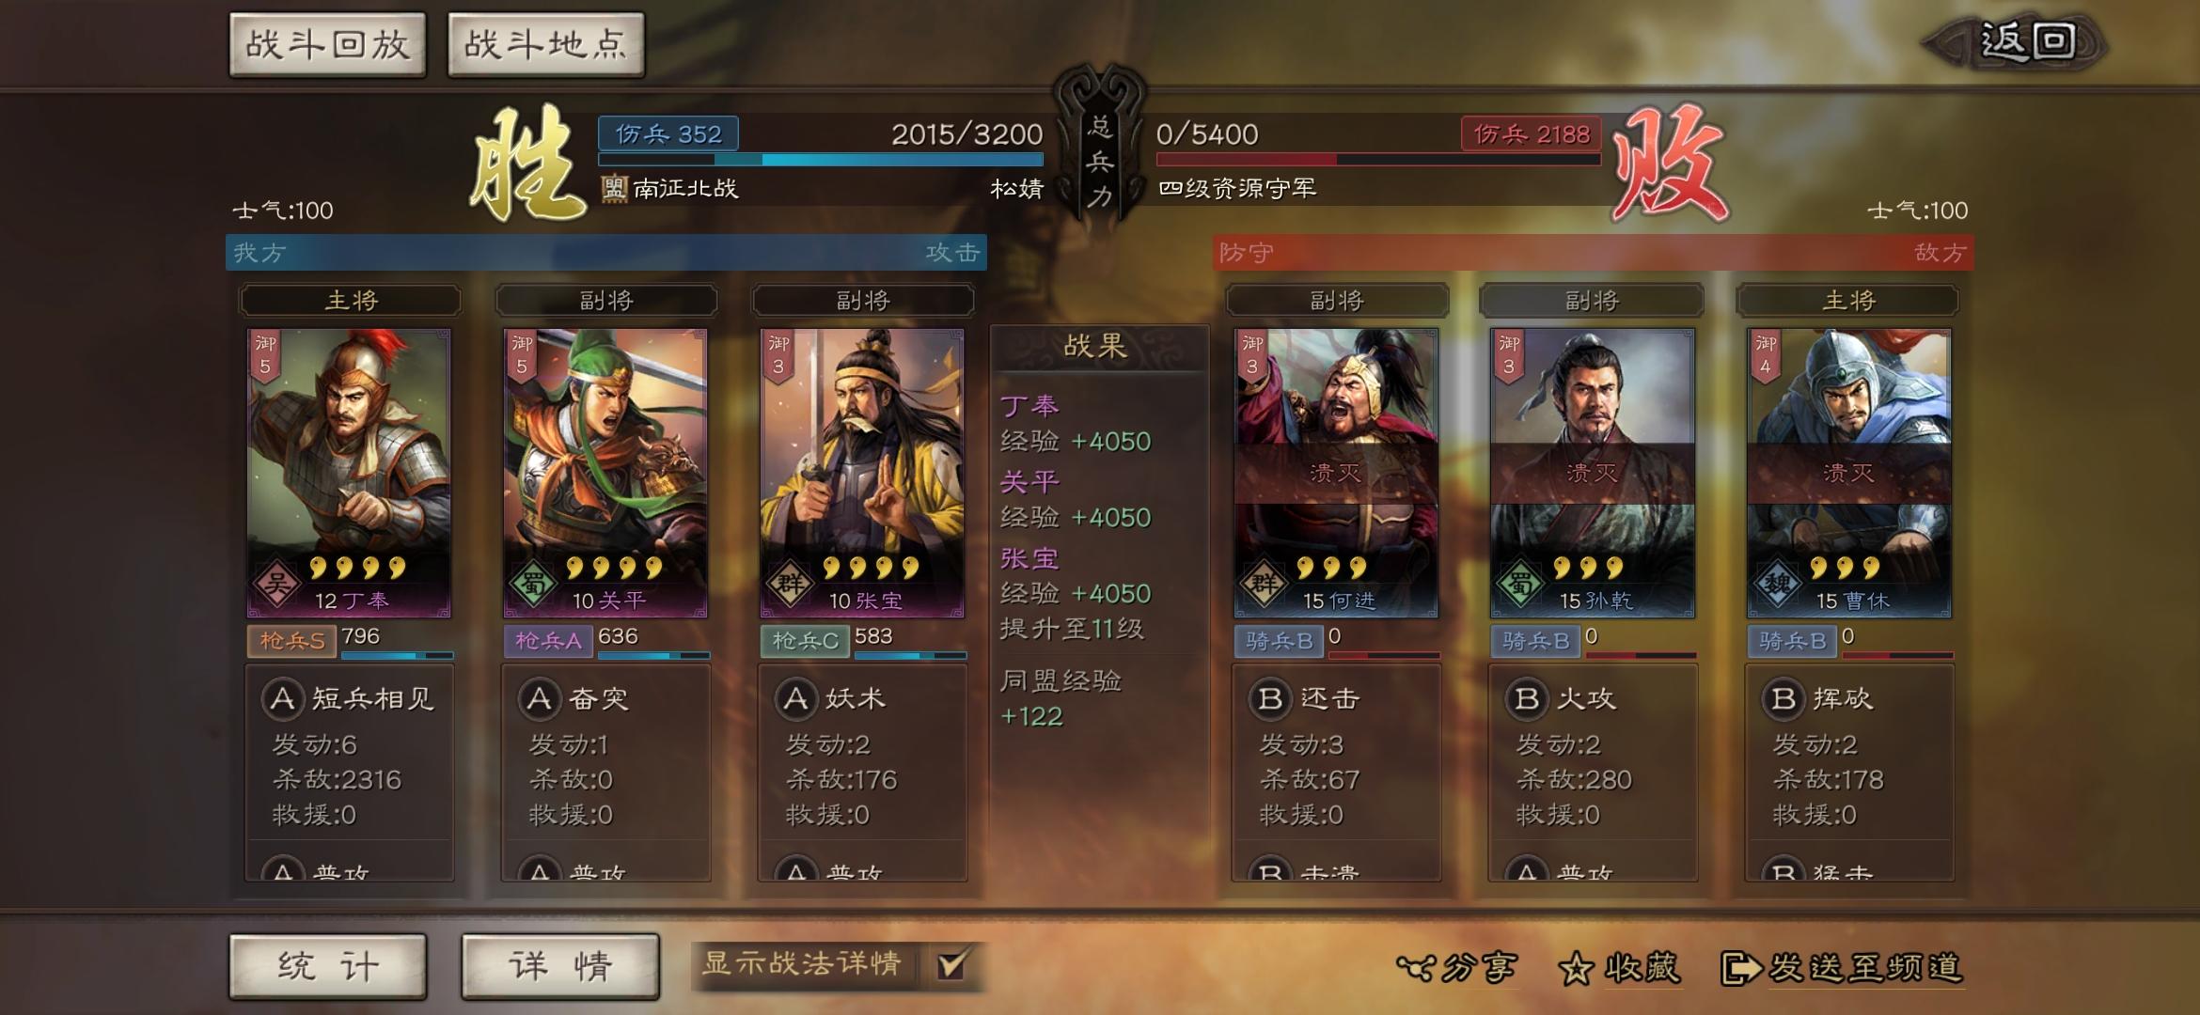Screen dimensions: 2200x1015
Task: Click the 吴 faction badge on 丁奉 card
Action: [276, 585]
